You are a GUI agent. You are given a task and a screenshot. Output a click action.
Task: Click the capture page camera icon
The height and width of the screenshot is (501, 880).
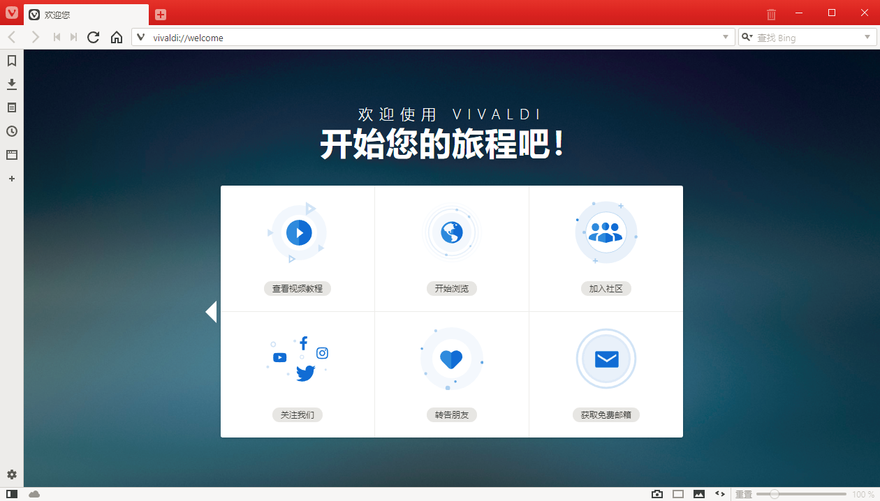657,494
